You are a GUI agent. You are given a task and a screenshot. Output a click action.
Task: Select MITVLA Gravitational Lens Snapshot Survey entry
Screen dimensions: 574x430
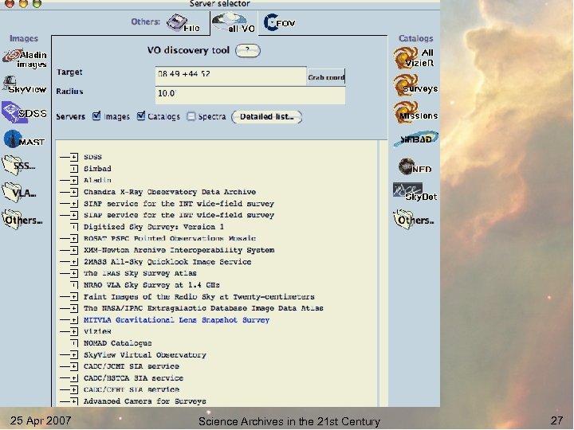click(176, 320)
